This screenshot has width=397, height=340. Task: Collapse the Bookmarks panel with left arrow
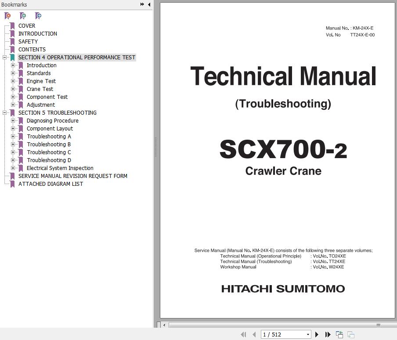[x=149, y=4]
